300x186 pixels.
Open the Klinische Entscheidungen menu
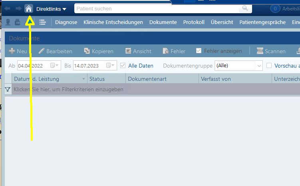113,22
